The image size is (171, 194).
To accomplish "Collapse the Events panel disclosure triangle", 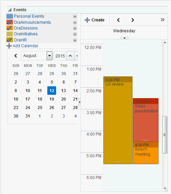I will [9, 10].
